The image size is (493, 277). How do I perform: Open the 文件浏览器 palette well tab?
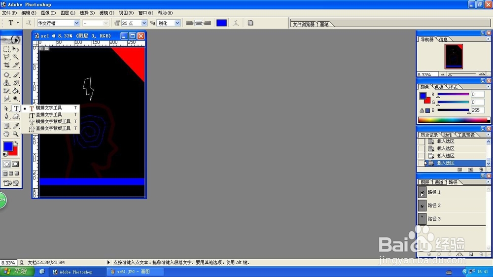point(303,24)
